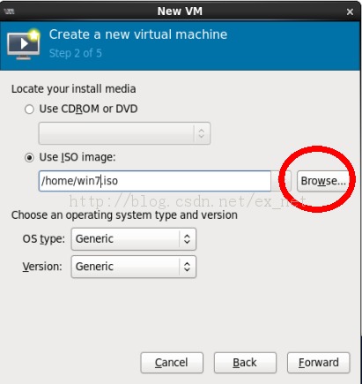Screen dimensions: 362x384
Task: Click the 'Create a new virtual machine' heading
Action: point(138,34)
